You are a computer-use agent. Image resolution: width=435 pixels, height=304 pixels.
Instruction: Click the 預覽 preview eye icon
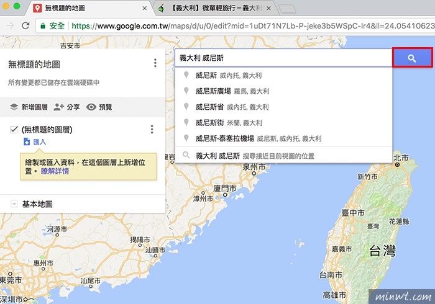[91, 107]
